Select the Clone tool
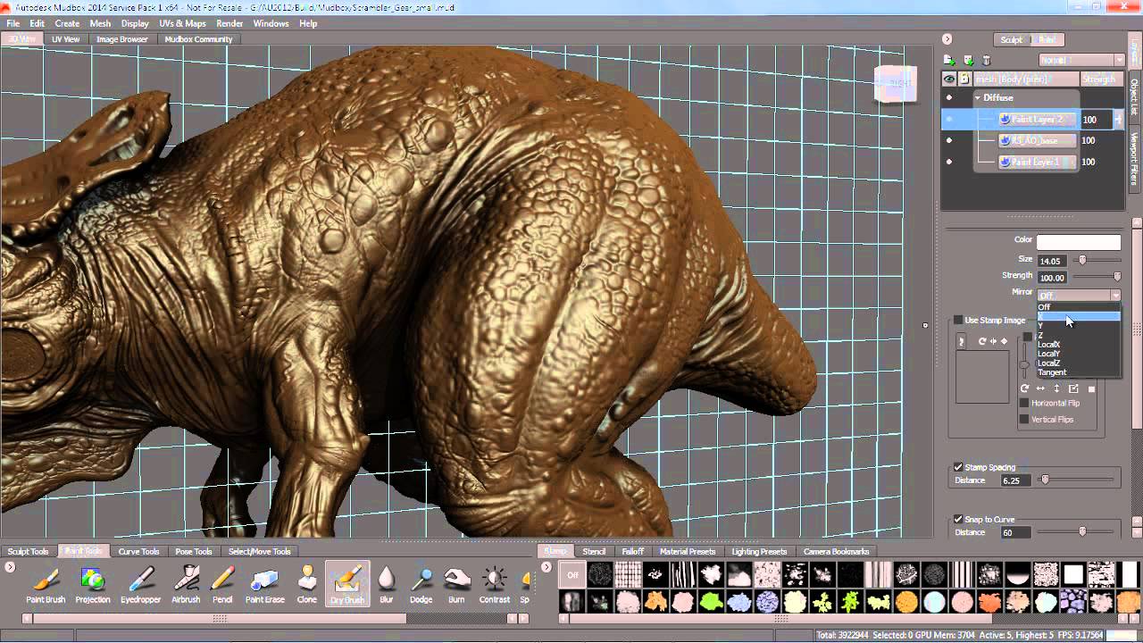This screenshot has width=1143, height=643. coord(306,584)
